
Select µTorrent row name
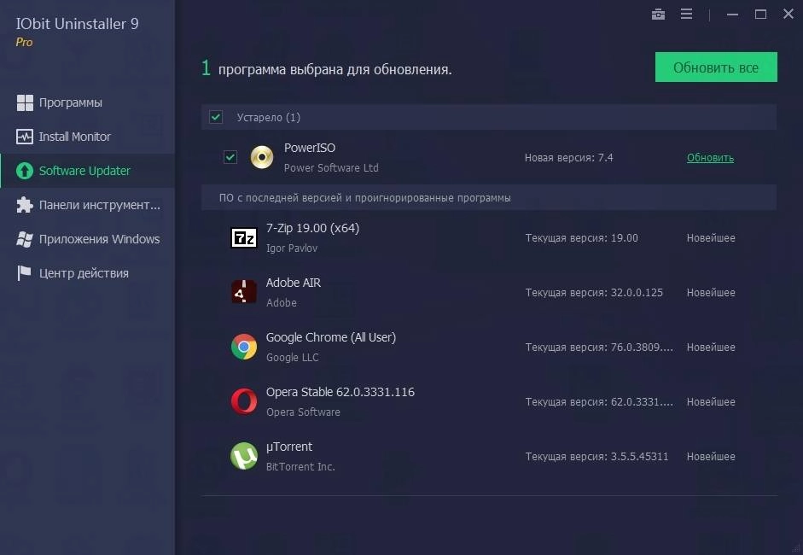[288, 447]
